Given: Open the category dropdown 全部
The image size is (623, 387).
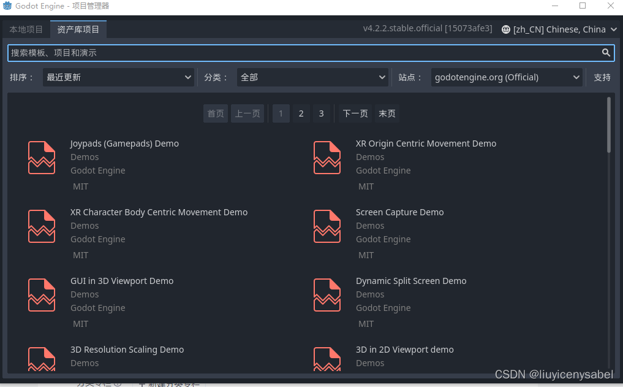Looking at the screenshot, I should pos(312,77).
